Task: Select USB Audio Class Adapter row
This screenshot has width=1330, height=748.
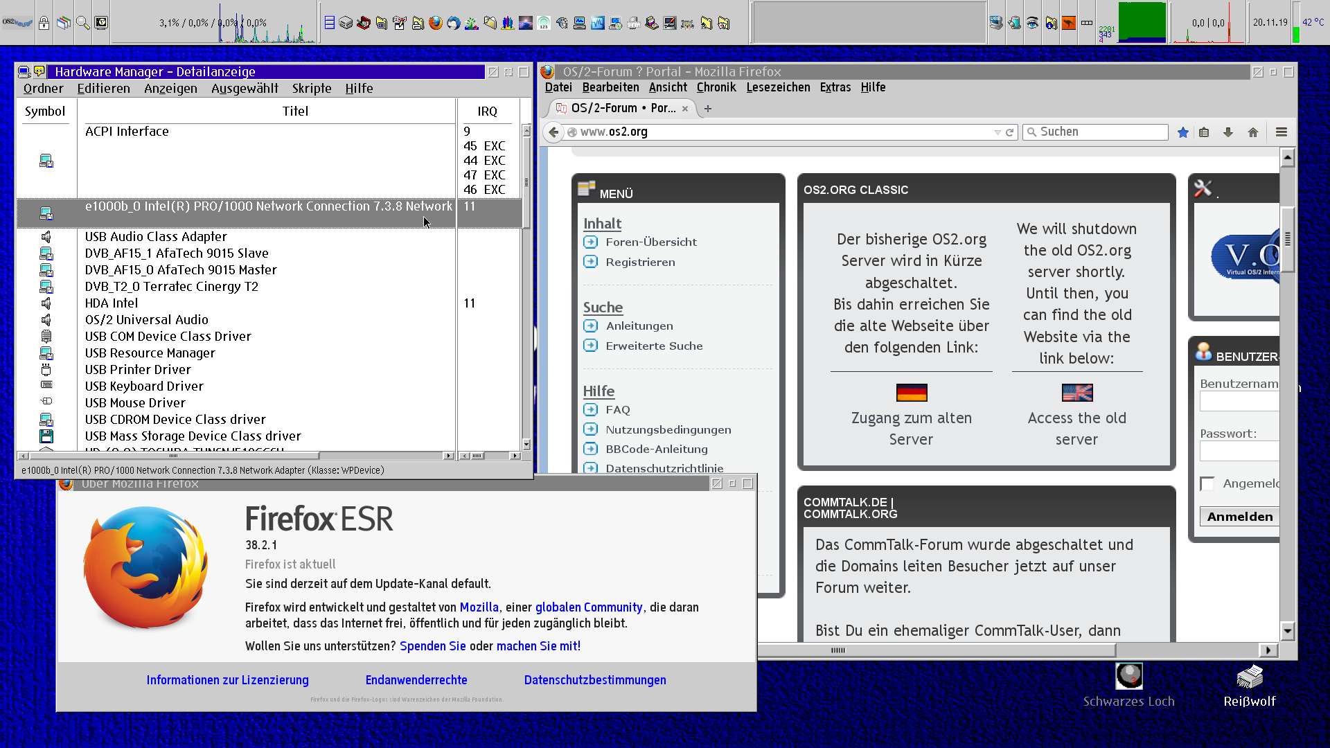Action: 269,236
